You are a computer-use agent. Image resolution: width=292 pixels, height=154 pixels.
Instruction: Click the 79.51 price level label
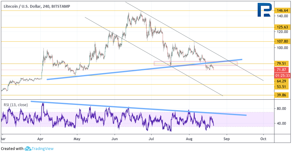tap(282, 64)
